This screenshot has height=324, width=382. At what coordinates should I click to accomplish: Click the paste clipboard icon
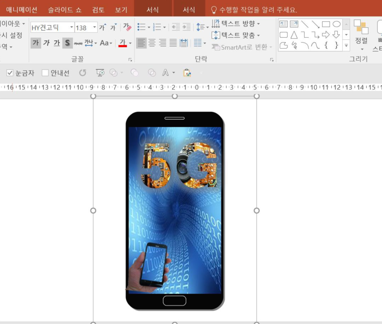[187, 73]
